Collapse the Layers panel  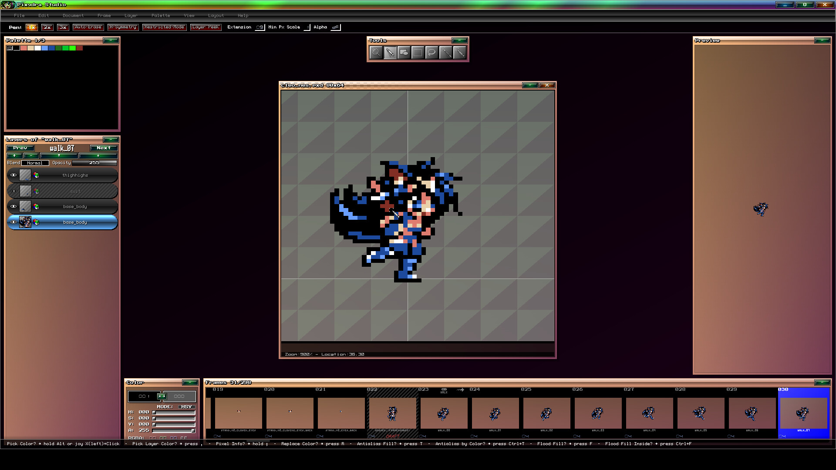point(111,140)
